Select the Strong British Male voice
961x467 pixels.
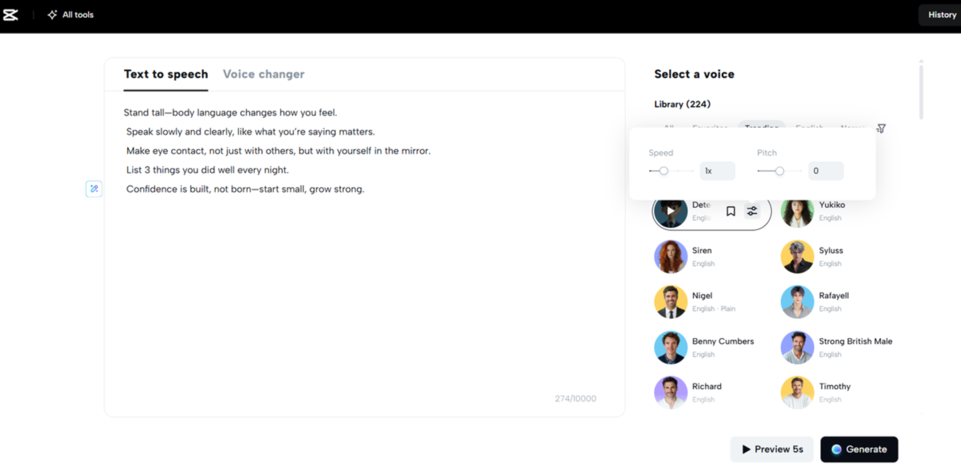(797, 347)
